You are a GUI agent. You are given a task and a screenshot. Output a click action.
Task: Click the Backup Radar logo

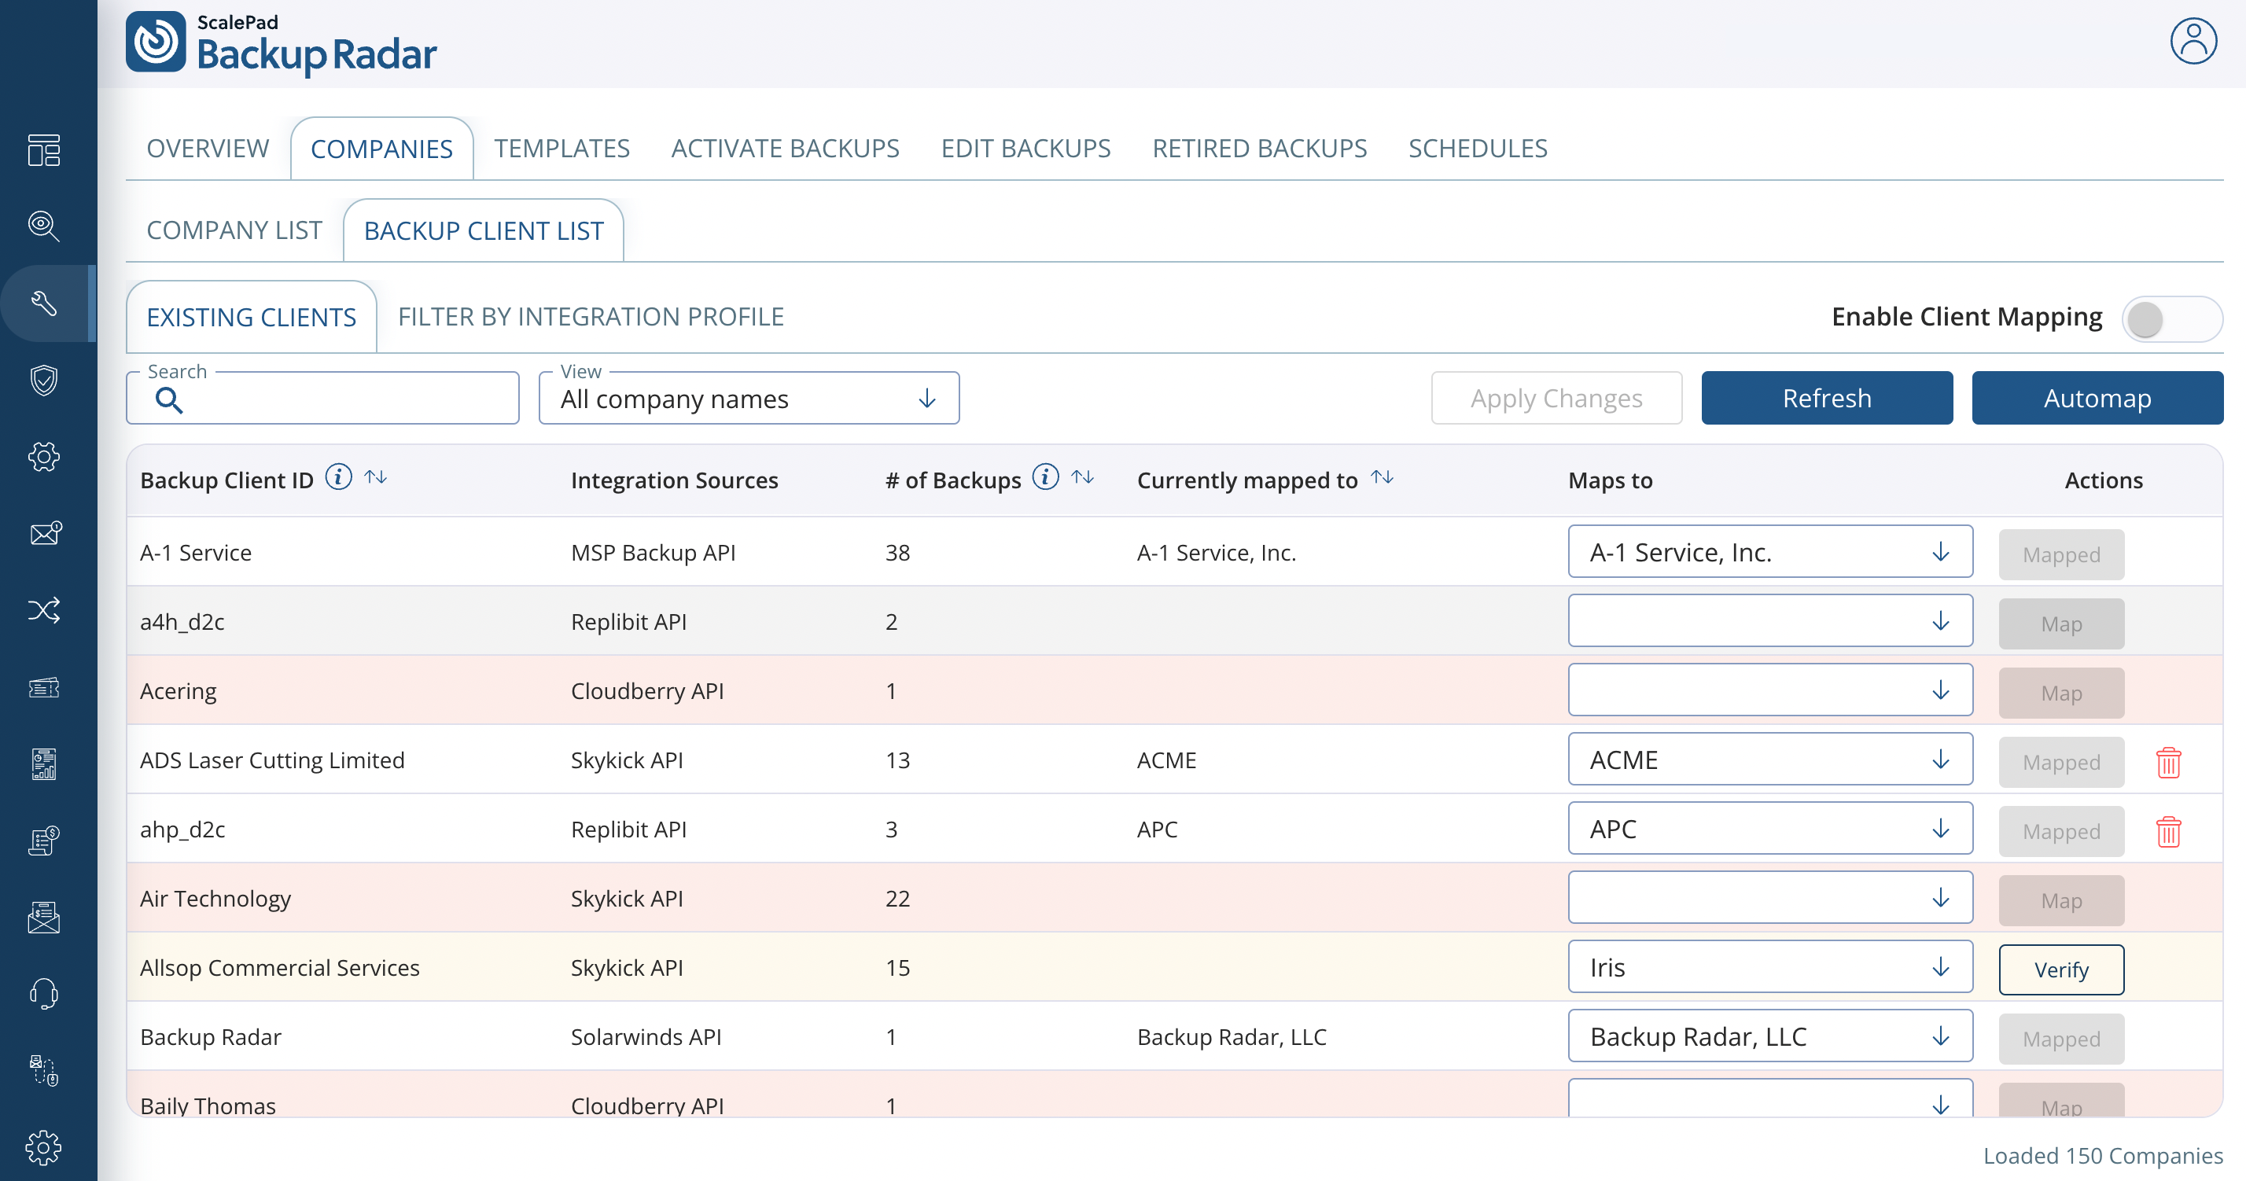pos(281,42)
